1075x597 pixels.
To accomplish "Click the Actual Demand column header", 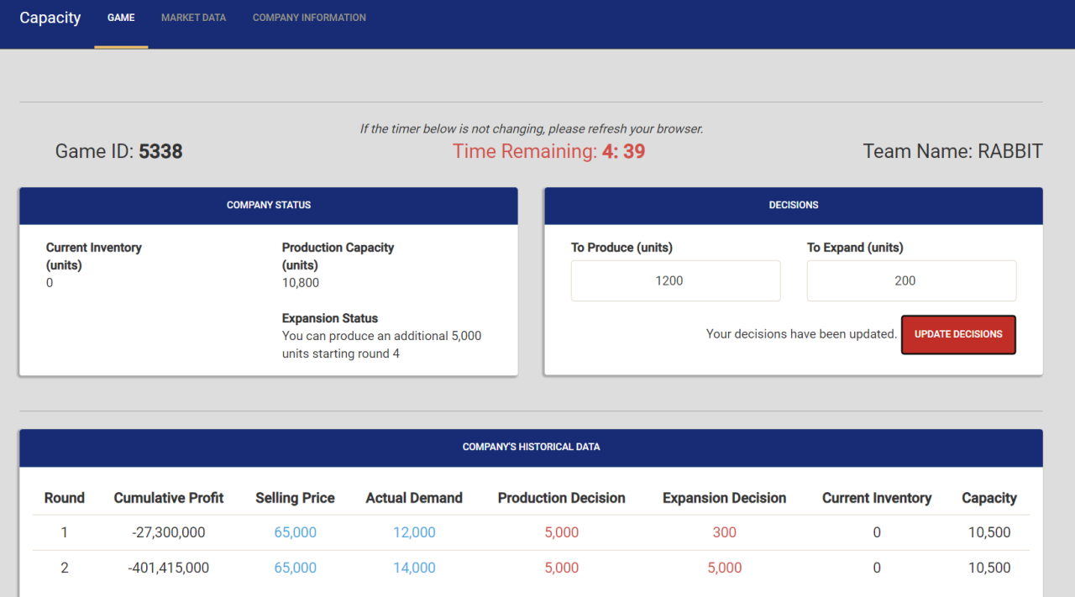I will (414, 498).
